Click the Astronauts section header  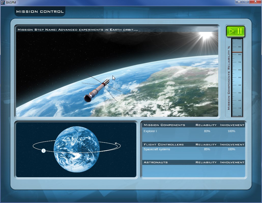[156, 162]
